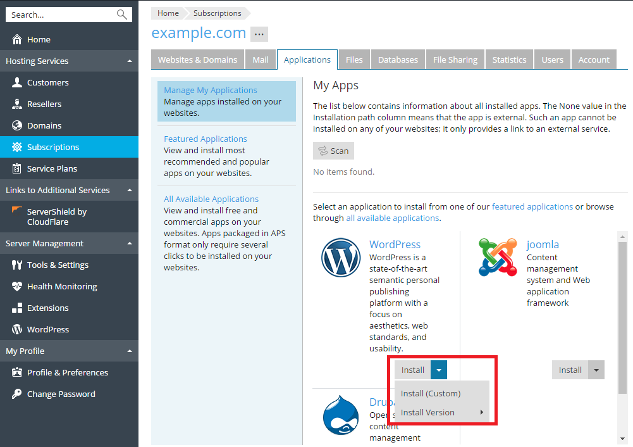Click the Tools & Settings wrench icon

[17, 265]
